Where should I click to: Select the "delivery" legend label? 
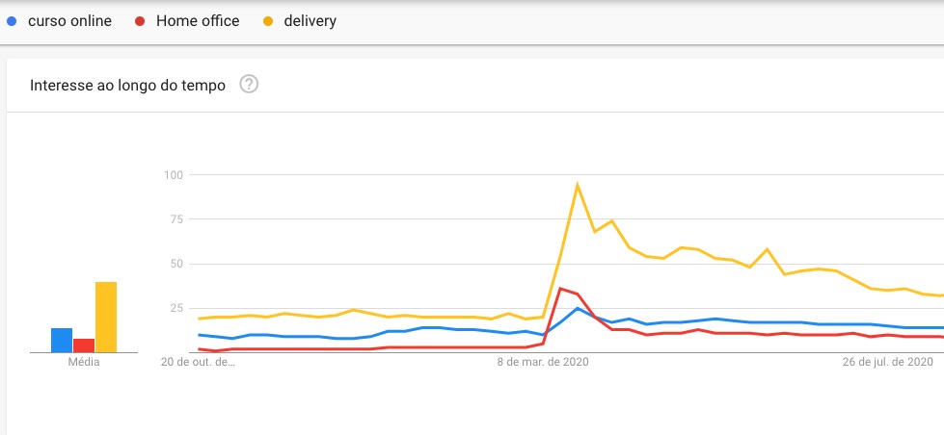coord(310,21)
